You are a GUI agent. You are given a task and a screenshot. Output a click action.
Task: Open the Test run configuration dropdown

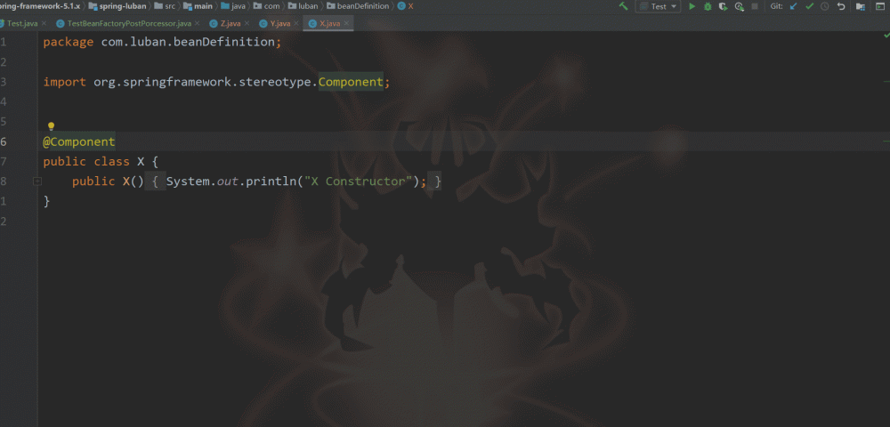tap(658, 6)
